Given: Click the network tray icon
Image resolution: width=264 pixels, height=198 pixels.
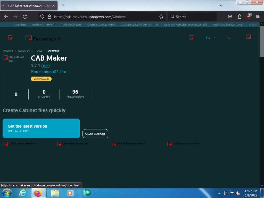Looking at the screenshot, I should [225, 193].
